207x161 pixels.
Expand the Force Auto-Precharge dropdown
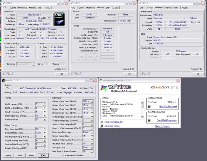[92, 132]
